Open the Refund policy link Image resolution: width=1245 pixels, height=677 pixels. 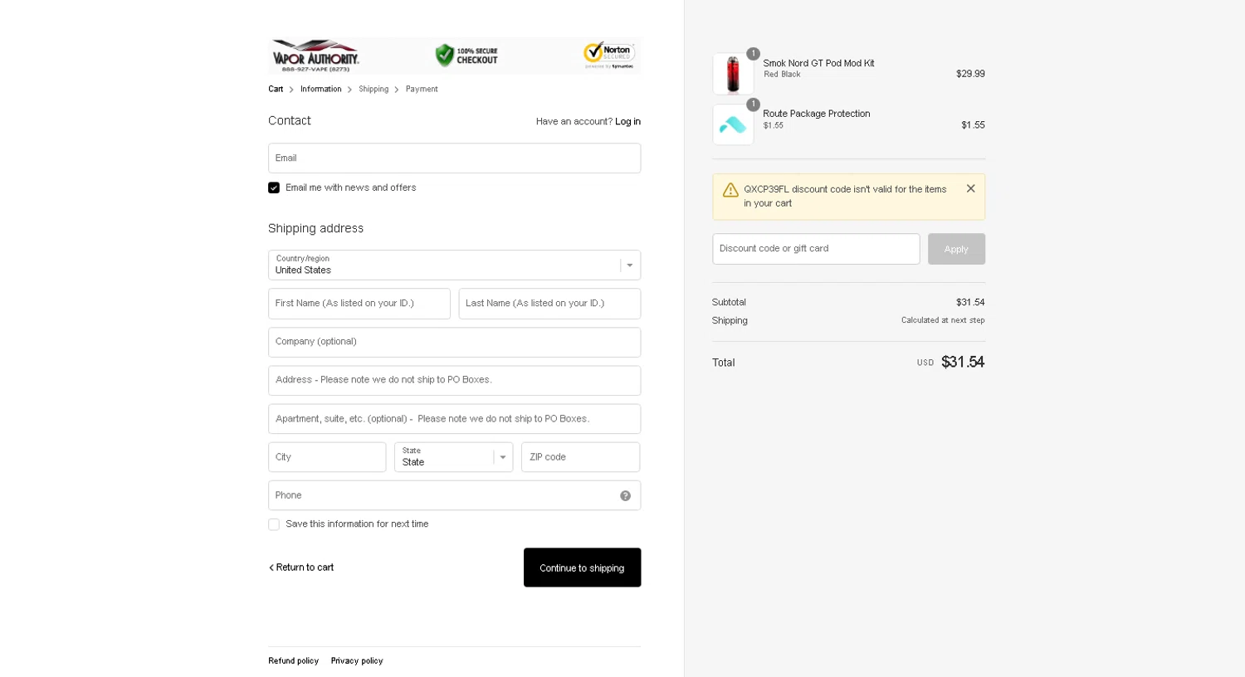tap(293, 661)
